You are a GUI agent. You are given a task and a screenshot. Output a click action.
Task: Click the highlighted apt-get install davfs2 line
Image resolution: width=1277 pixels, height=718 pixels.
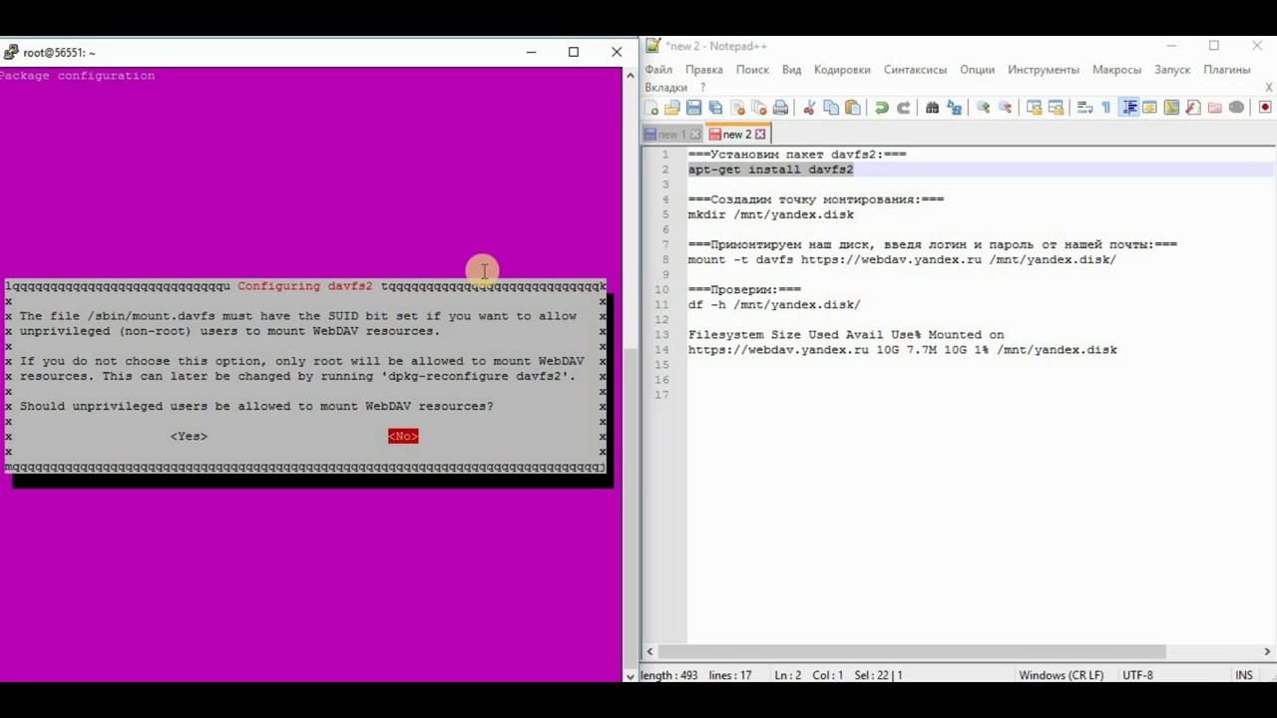click(x=770, y=170)
